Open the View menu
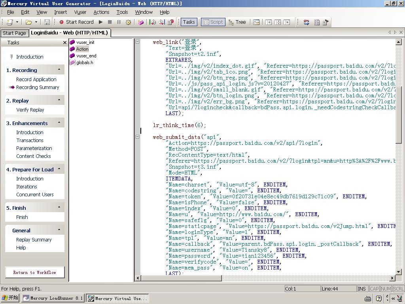Screen dimensions: 405x304 [42, 12]
